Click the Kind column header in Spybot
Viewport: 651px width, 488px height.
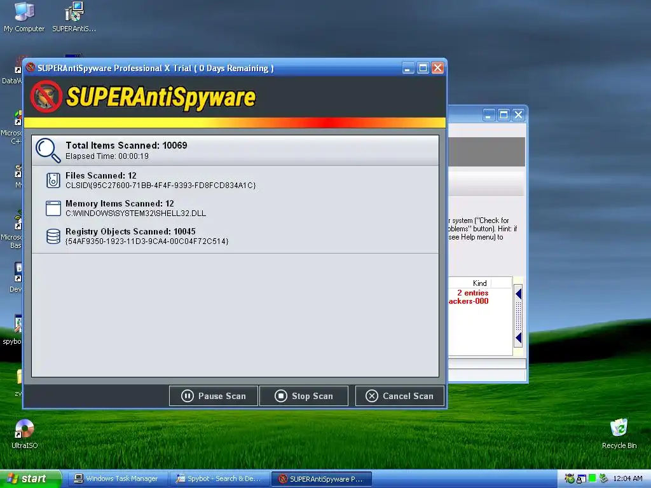tap(479, 283)
